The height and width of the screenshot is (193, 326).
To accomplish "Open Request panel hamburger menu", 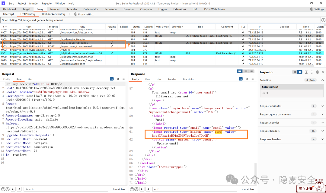I will [123, 79].
